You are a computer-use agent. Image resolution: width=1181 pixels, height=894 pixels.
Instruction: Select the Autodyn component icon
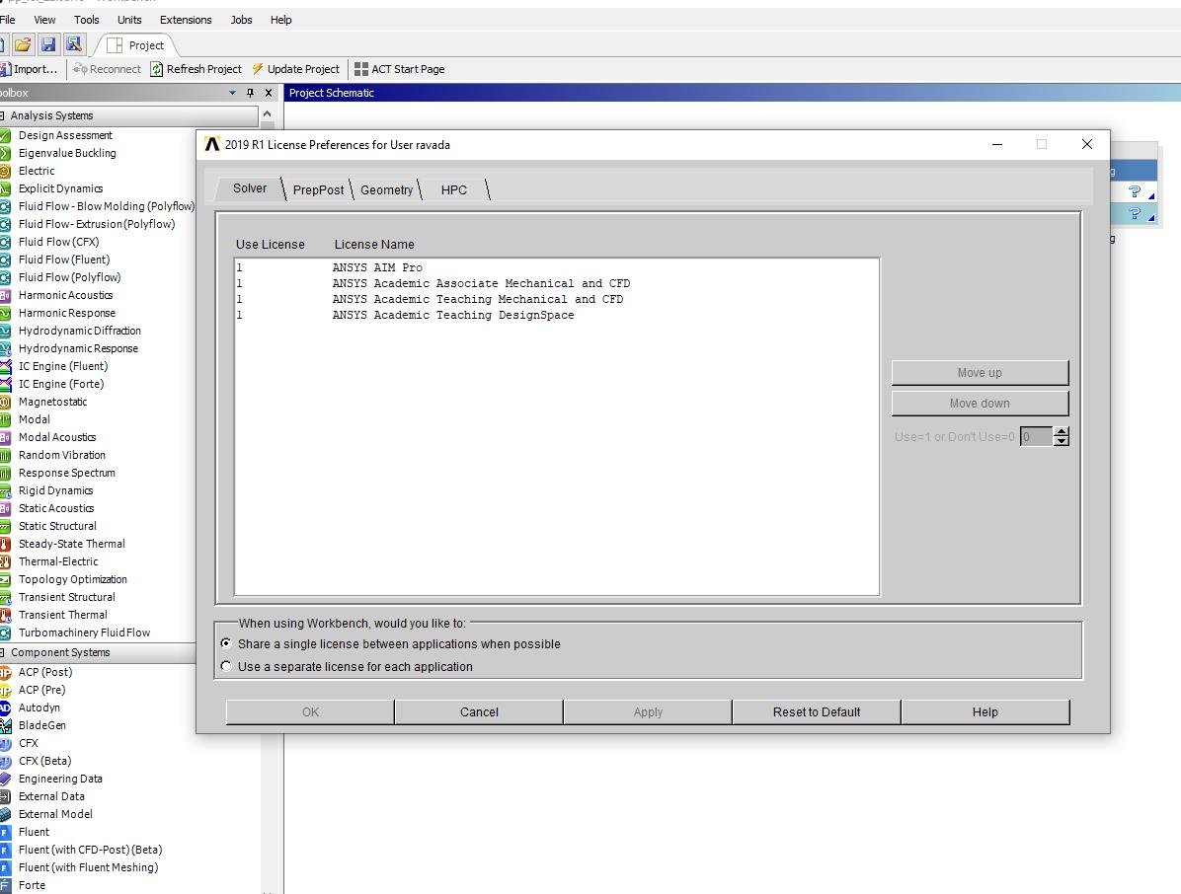(x=5, y=708)
